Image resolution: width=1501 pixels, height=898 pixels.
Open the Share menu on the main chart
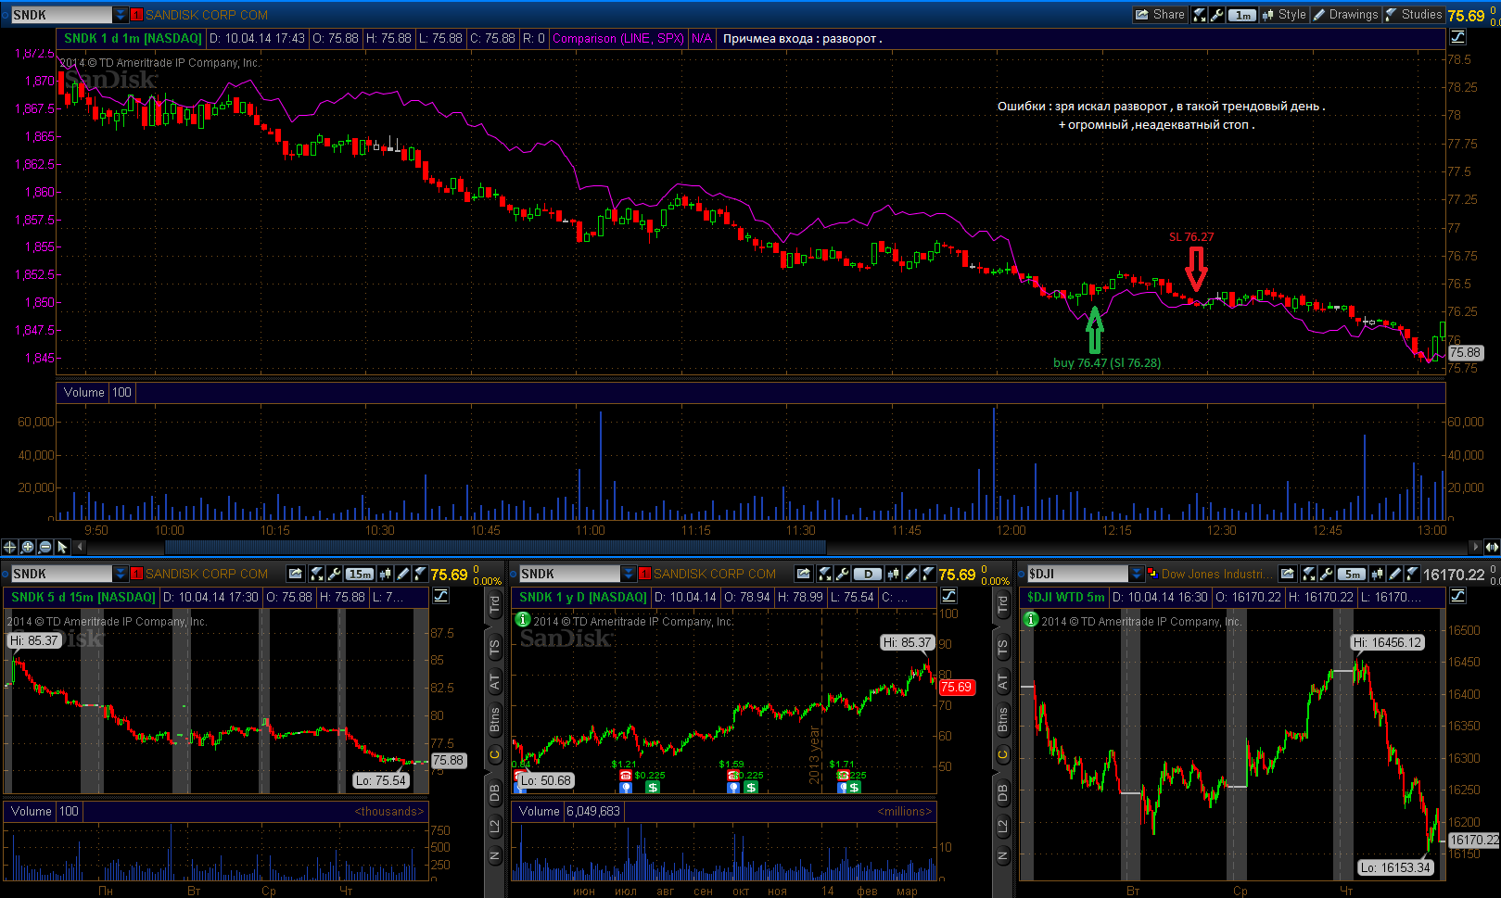tap(1160, 15)
